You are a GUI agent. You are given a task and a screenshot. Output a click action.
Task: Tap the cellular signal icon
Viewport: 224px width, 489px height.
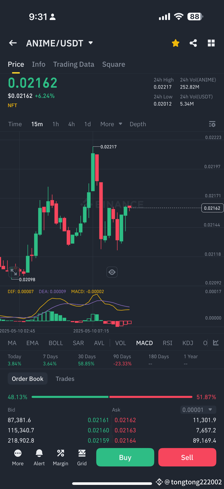pyautogui.click(x=164, y=17)
